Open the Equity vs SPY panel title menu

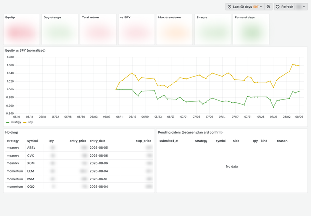(25, 51)
